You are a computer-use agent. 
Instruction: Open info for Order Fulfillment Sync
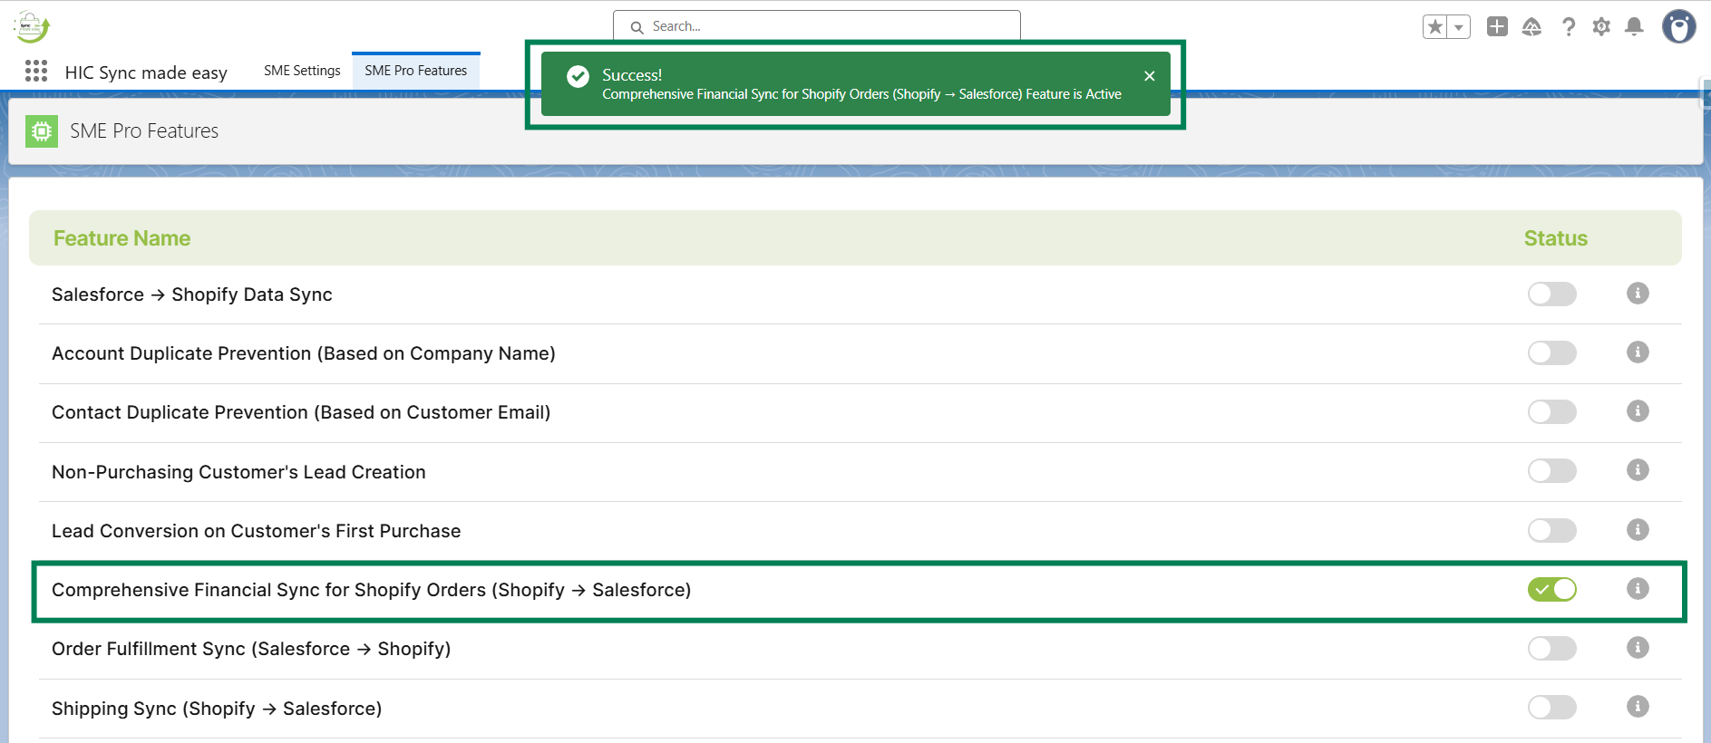tap(1638, 647)
